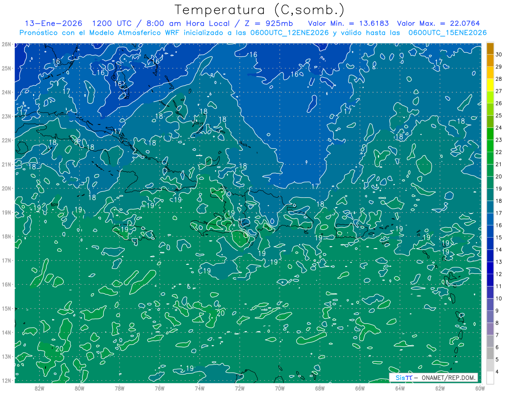Image resolution: width=510 pixels, height=394 pixels.
Task: Click the '14N' latitude axis label
Action: [6, 332]
